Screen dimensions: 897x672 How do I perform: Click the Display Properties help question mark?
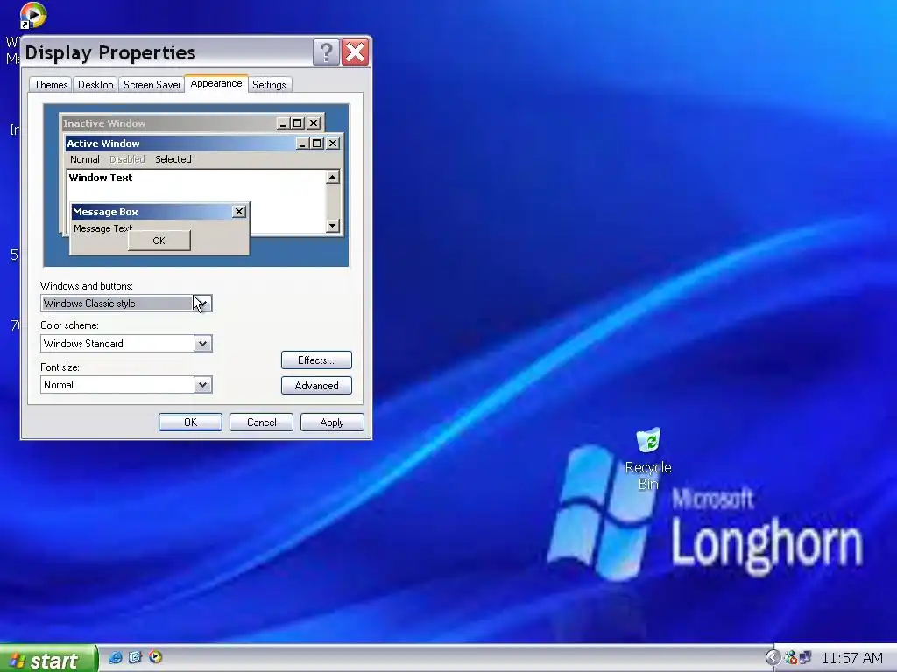pos(326,52)
